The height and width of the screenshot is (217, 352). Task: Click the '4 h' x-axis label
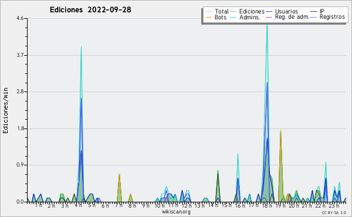pos(79,205)
